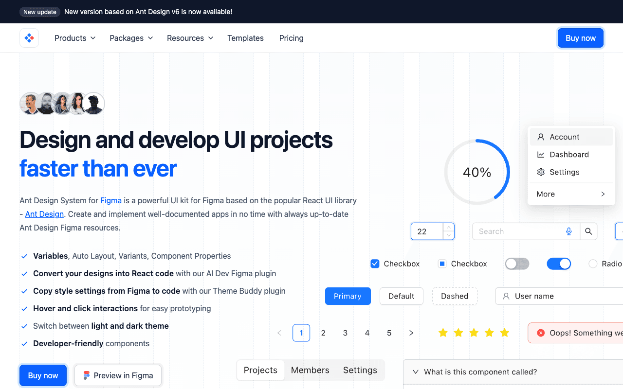Click the last dark silhouette avatar
Image resolution: width=623 pixels, height=389 pixels.
point(93,104)
